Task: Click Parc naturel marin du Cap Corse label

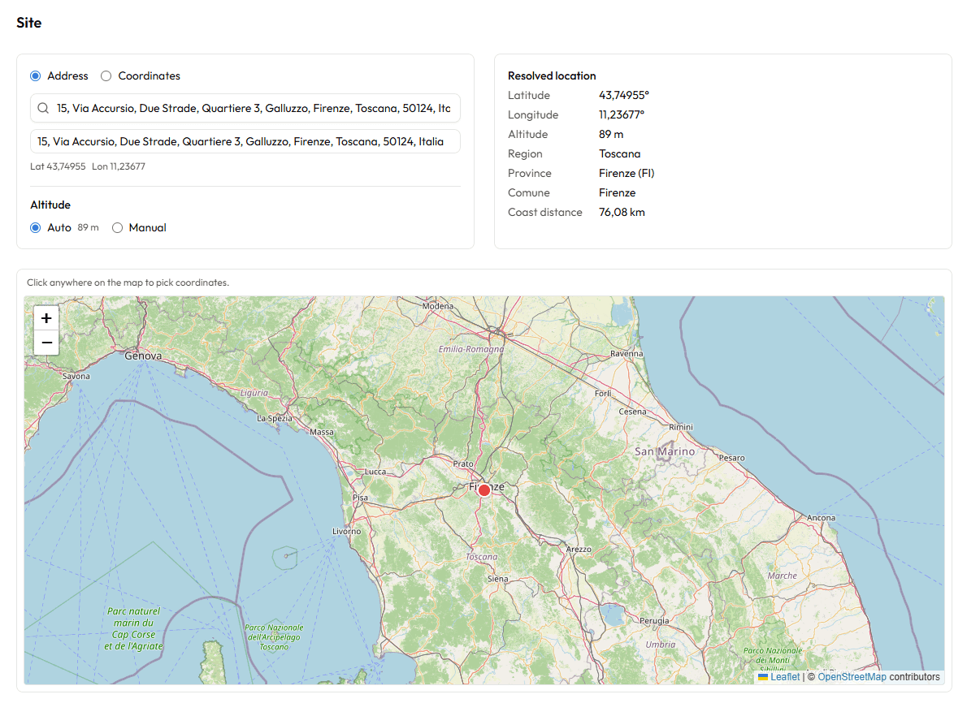Action: click(x=134, y=629)
